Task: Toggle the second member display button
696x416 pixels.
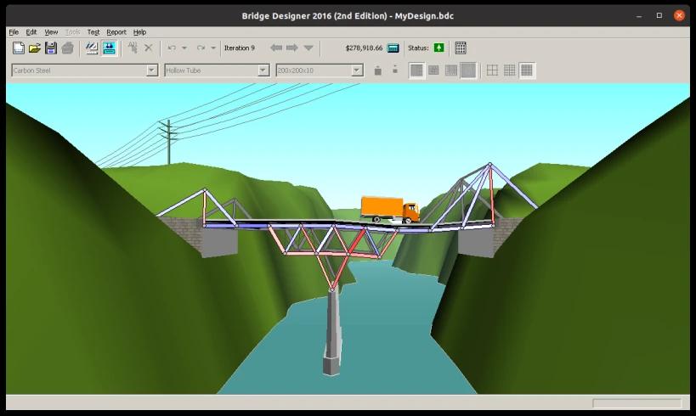Action: (x=433, y=70)
